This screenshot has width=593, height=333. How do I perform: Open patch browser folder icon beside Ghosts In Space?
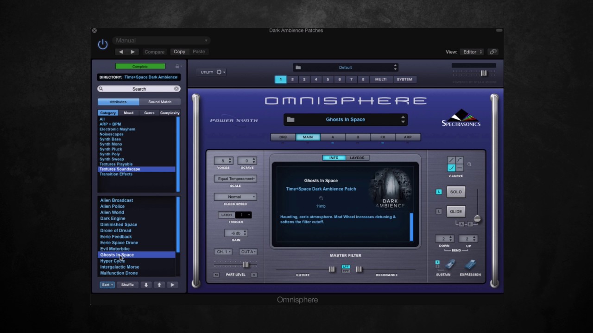(290, 120)
